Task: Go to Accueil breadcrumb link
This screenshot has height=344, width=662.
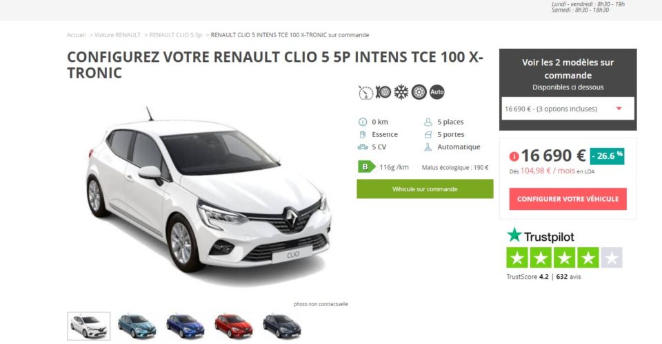Action: pyautogui.click(x=76, y=35)
